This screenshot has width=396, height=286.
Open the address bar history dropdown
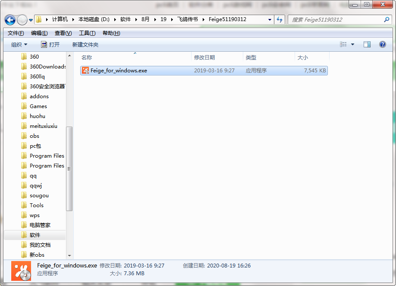point(270,20)
